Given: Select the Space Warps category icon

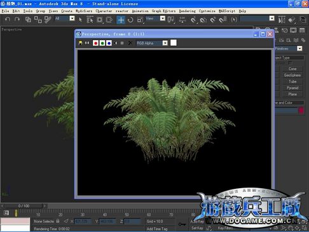Looking at the screenshot, I should 296,40.
